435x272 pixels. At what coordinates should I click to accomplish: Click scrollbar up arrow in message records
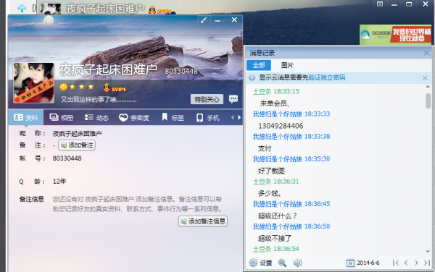click(x=428, y=87)
